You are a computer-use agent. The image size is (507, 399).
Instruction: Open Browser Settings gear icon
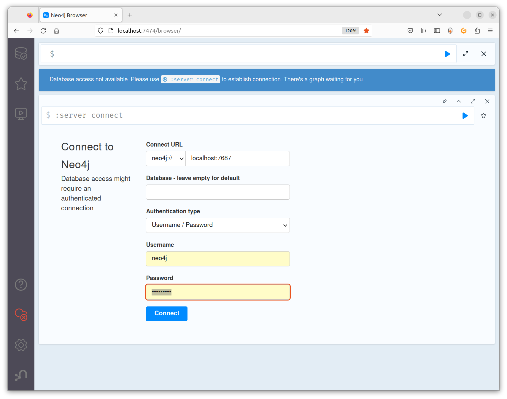(x=21, y=345)
